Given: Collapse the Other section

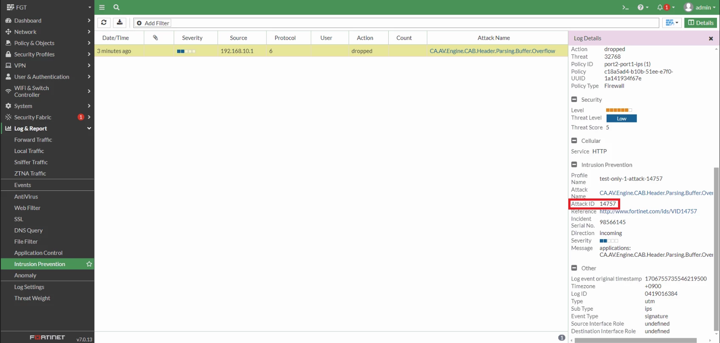Looking at the screenshot, I should 574,268.
